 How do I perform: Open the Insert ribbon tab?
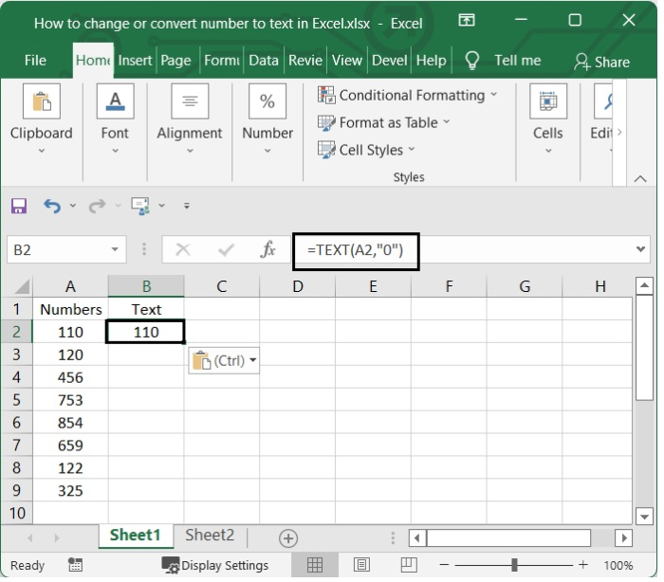click(x=135, y=61)
